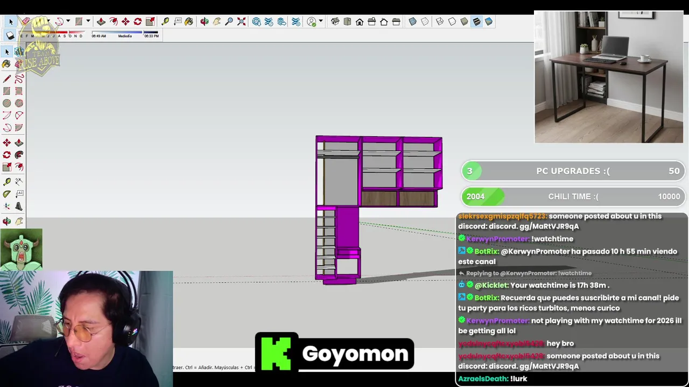The image size is (689, 387).
Task: Select the Pan hand tool in top toolbar
Action: tap(217, 21)
